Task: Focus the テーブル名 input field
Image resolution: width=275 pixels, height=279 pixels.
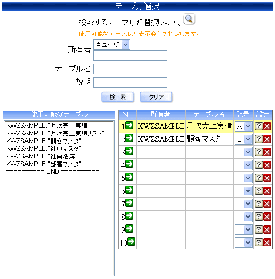Action: coord(130,69)
